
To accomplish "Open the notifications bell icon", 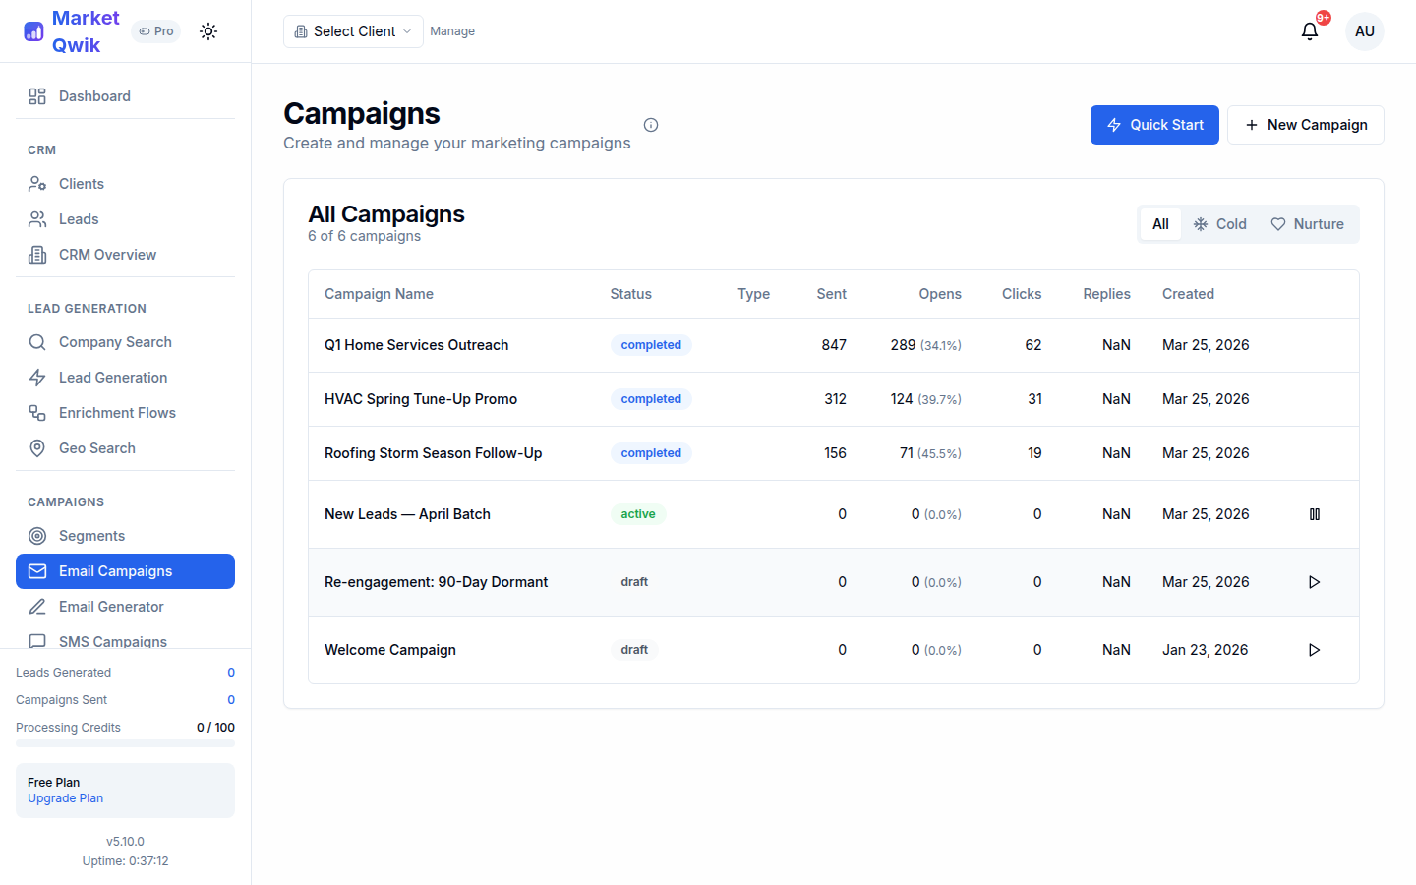I will point(1309,30).
